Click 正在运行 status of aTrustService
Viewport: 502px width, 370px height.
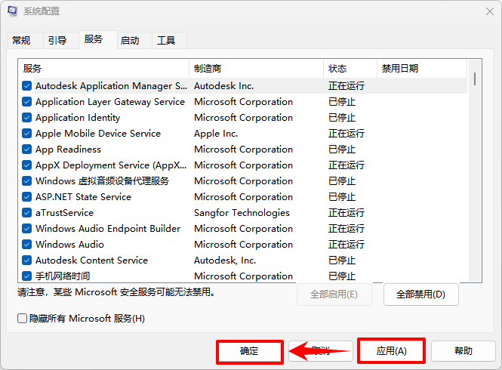point(346,213)
